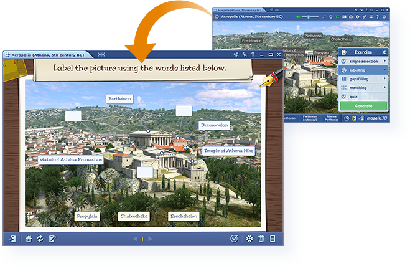Go to next page arrow
Viewport: 410px width, 266px height.
pyautogui.click(x=151, y=239)
